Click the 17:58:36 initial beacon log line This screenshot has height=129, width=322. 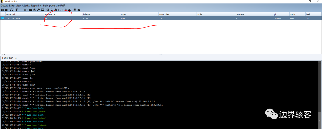(82, 105)
